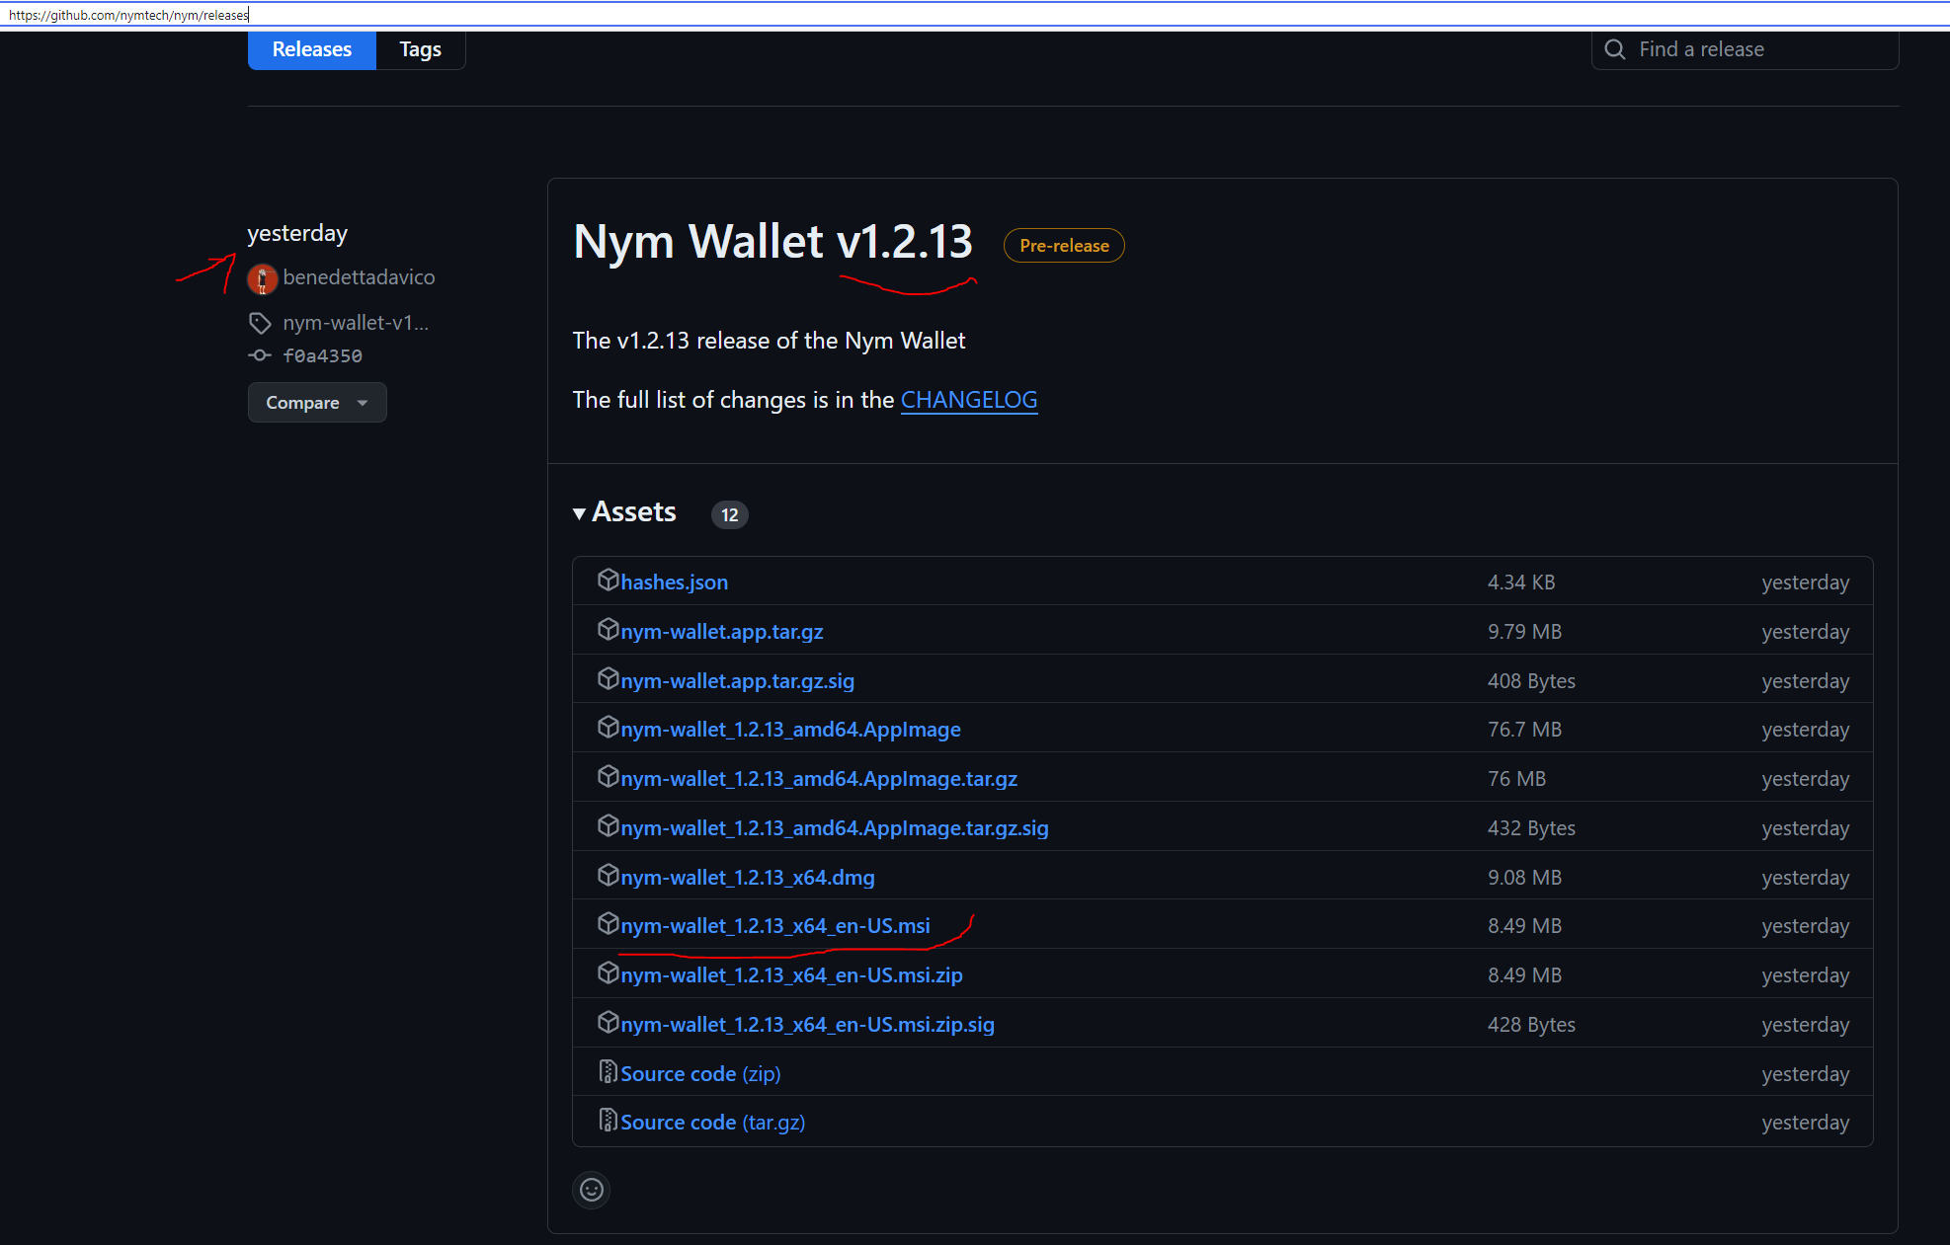
Task: Click the 9.08 MB file size
Action: (1525, 878)
